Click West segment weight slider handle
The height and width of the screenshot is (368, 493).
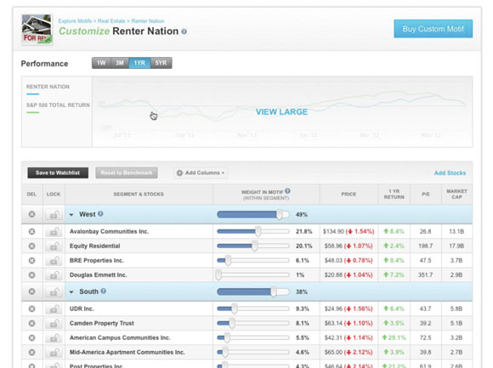point(279,215)
